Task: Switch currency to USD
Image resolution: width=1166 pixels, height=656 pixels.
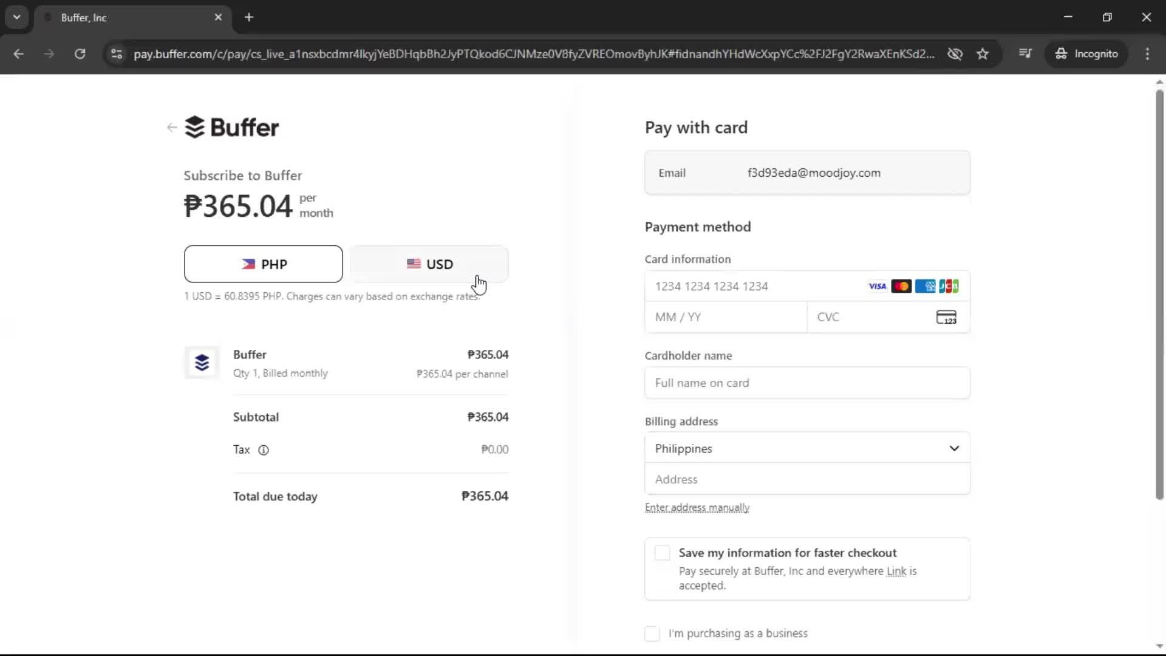Action: tap(429, 264)
